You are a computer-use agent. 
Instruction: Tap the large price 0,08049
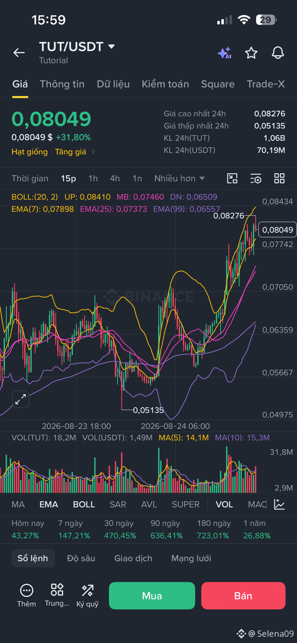[x=51, y=119]
